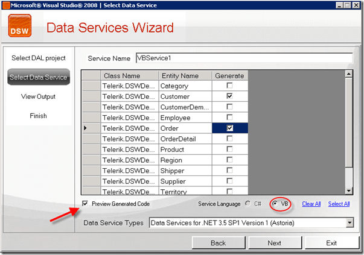Click the Back button
364x255 pixels.
[x=219, y=243]
